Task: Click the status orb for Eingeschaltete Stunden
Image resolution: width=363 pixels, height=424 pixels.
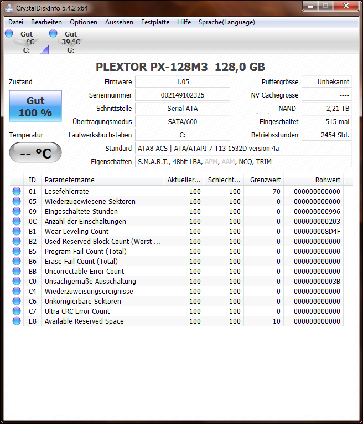Action: [x=17, y=211]
